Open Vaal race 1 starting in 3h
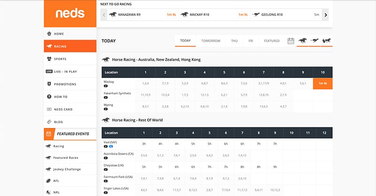Image resolution: width=376 pixels, height=196 pixels. (x=144, y=144)
